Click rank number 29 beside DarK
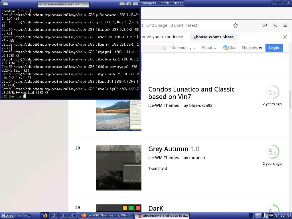The image size is (292, 219). coord(78,208)
